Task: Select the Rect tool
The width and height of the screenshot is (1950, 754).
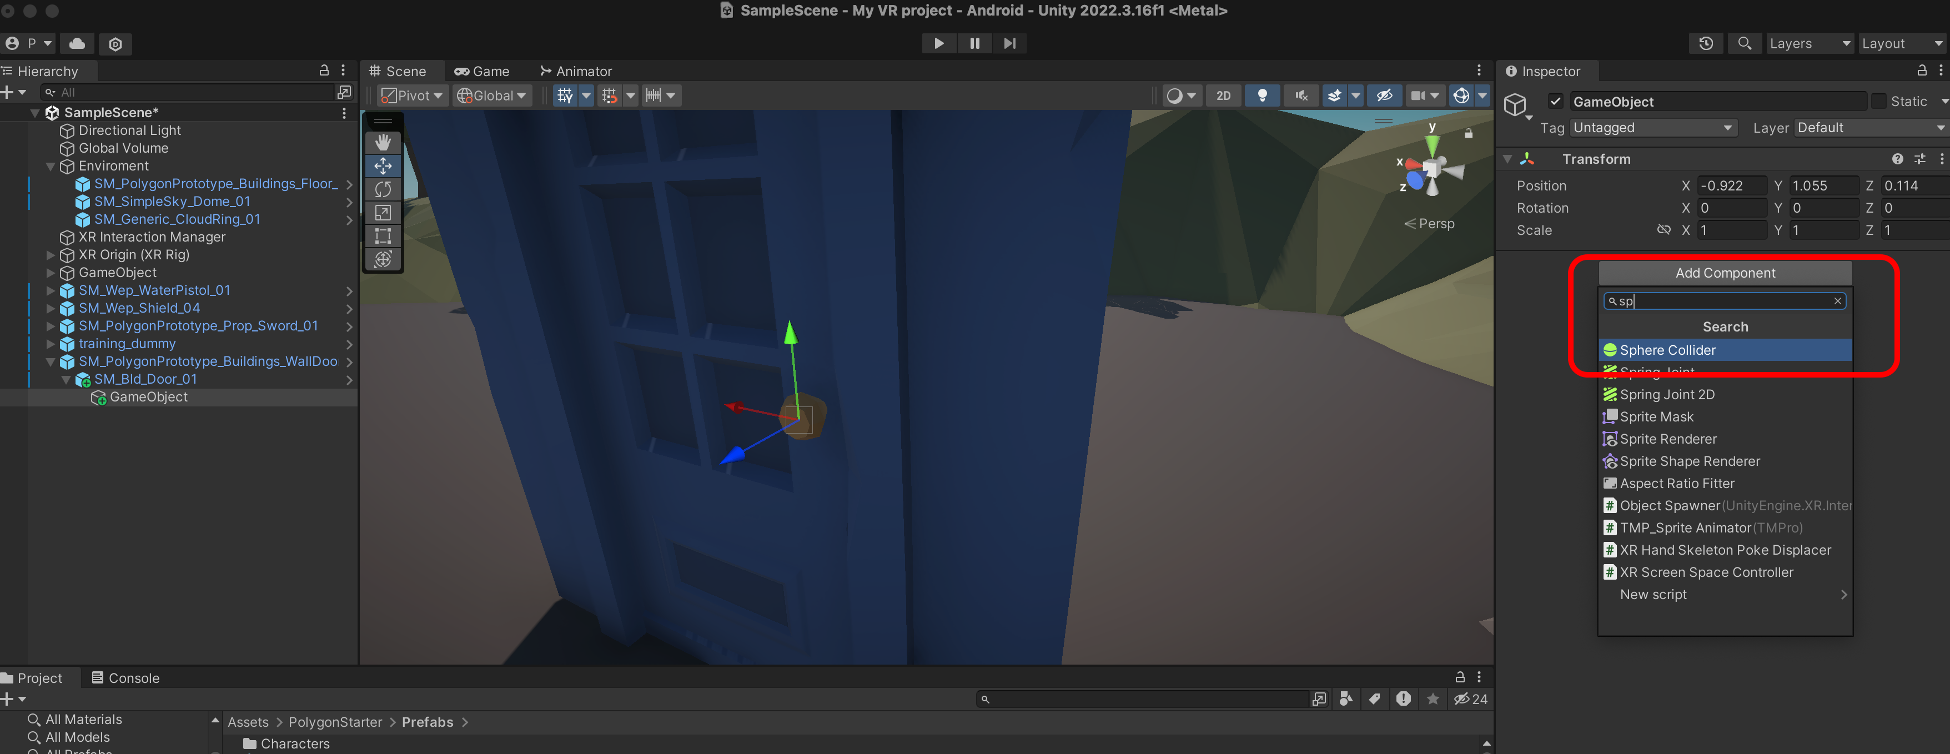Action: (x=383, y=236)
